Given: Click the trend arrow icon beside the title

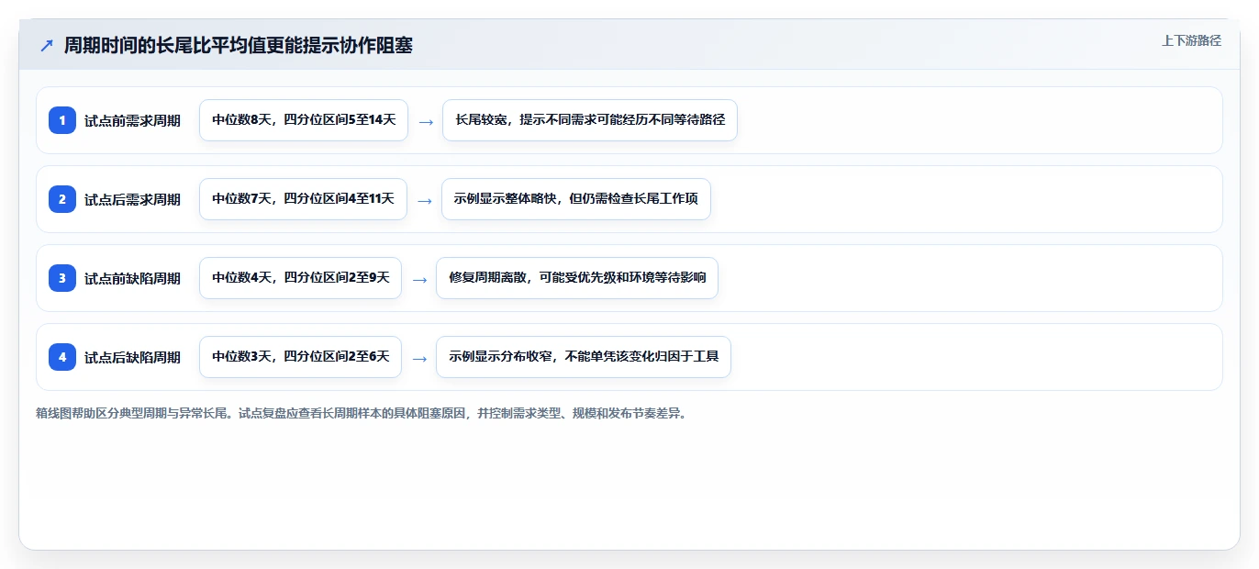Looking at the screenshot, I should pyautogui.click(x=47, y=46).
